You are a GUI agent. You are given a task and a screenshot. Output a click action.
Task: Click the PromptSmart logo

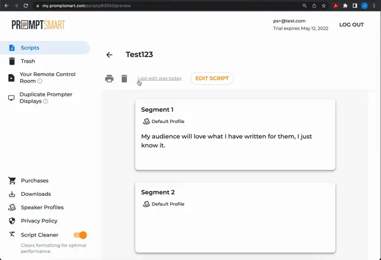[x=38, y=25]
